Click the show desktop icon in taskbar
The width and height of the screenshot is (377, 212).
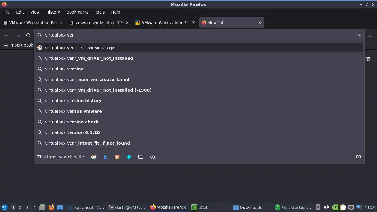(x=60, y=207)
